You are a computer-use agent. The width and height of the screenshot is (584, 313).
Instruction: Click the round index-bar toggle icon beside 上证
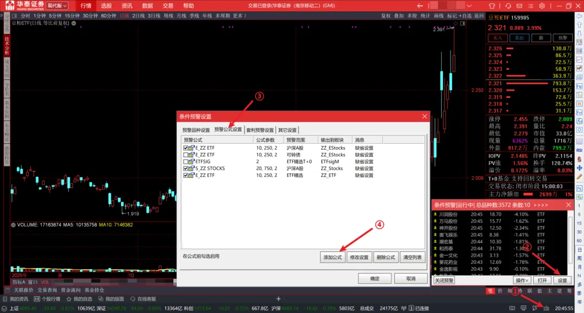(x=4, y=309)
